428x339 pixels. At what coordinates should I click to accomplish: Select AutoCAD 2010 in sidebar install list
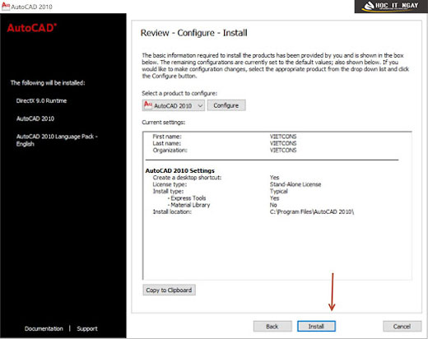pos(35,118)
